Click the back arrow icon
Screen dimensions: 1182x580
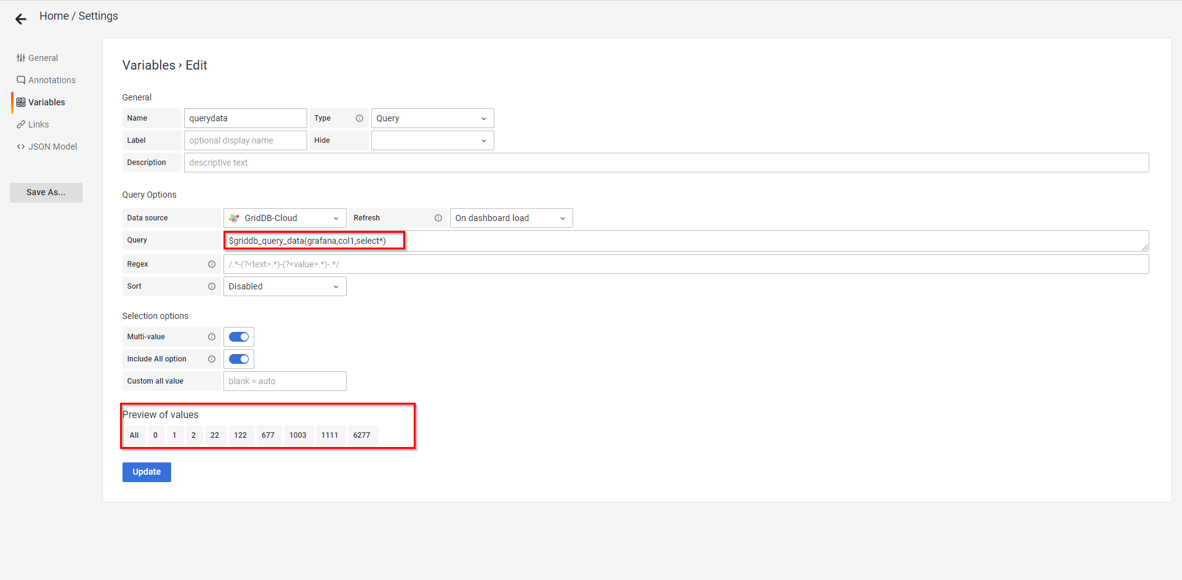click(21, 19)
